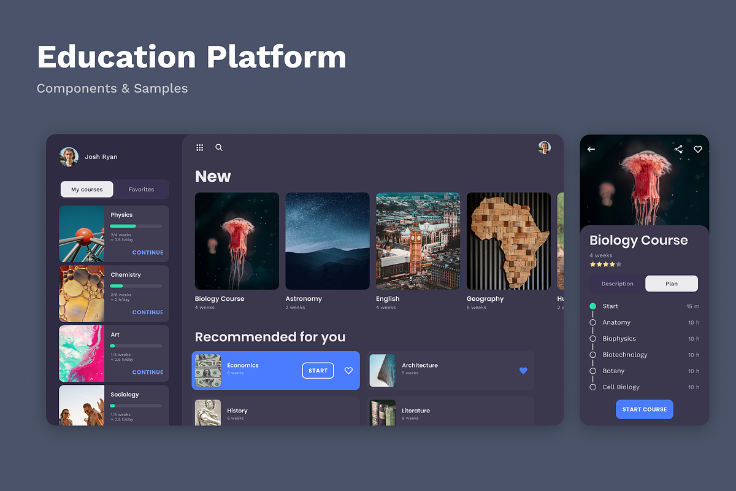Select the Biotechnology plan step
This screenshot has height=491, width=736.
click(x=645, y=355)
